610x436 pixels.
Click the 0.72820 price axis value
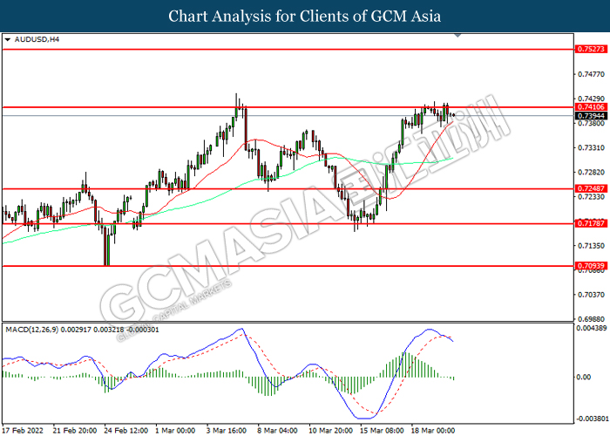tap(591, 173)
